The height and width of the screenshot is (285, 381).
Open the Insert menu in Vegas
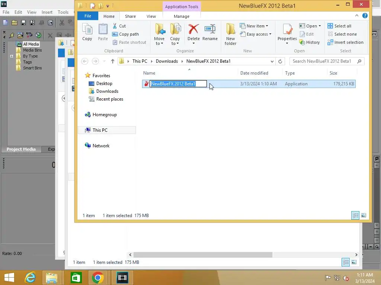(x=47, y=12)
